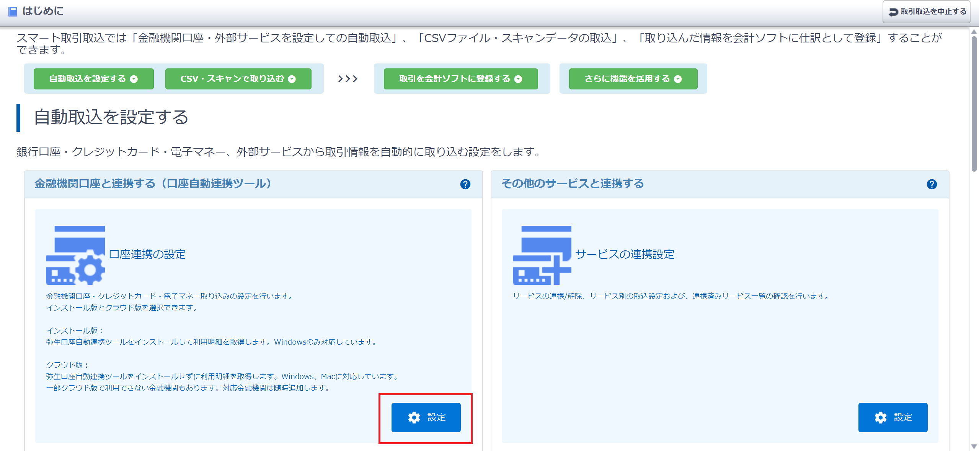This screenshot has height=451, width=979.
Task: Click the 自動取込を設定する heading
Action: (x=111, y=117)
